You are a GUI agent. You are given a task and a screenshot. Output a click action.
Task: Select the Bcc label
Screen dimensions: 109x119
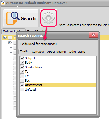[27, 81]
